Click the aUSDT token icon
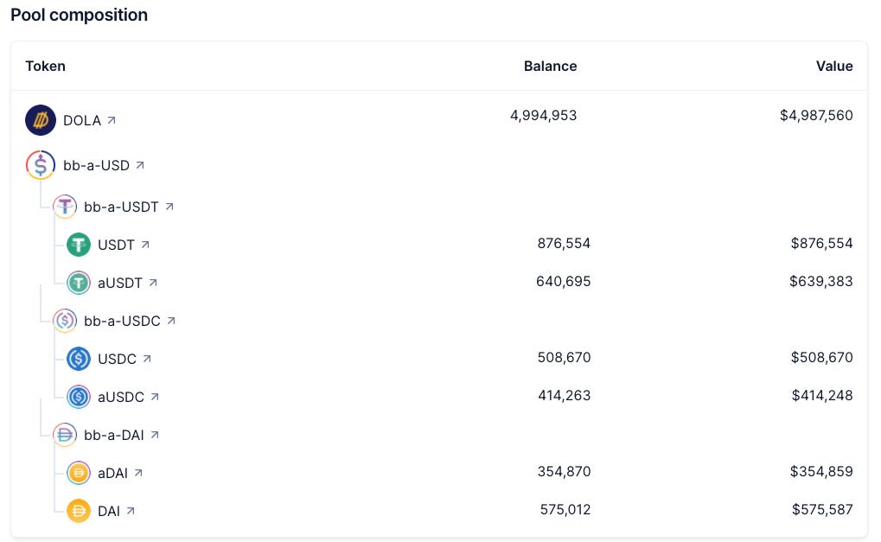 79,283
